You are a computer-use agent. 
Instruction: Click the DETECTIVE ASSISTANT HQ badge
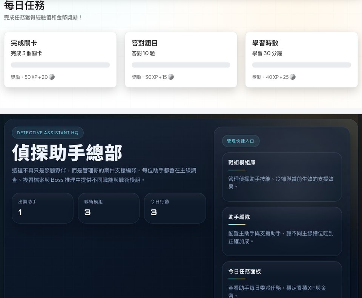48,133
